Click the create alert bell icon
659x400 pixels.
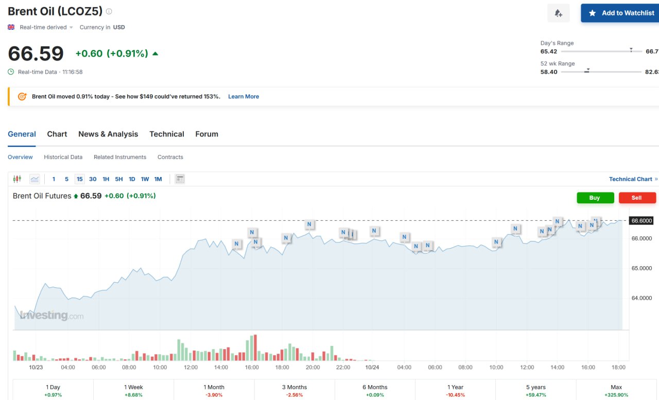tap(558, 13)
